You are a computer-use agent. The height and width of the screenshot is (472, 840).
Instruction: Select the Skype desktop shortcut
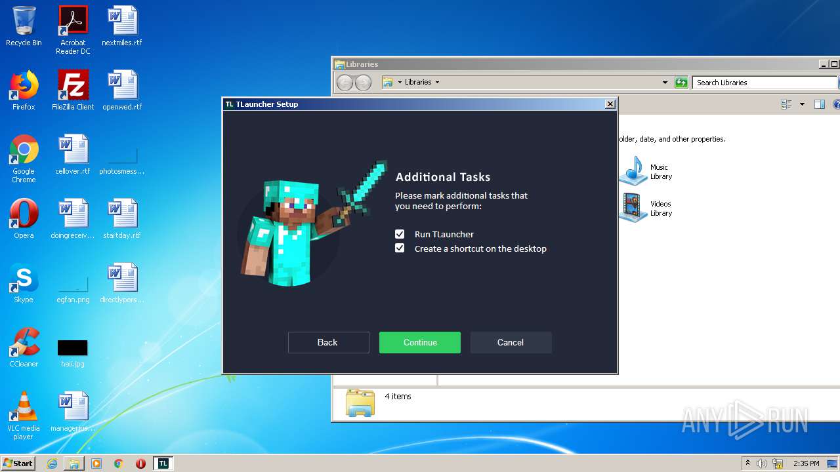[24, 284]
